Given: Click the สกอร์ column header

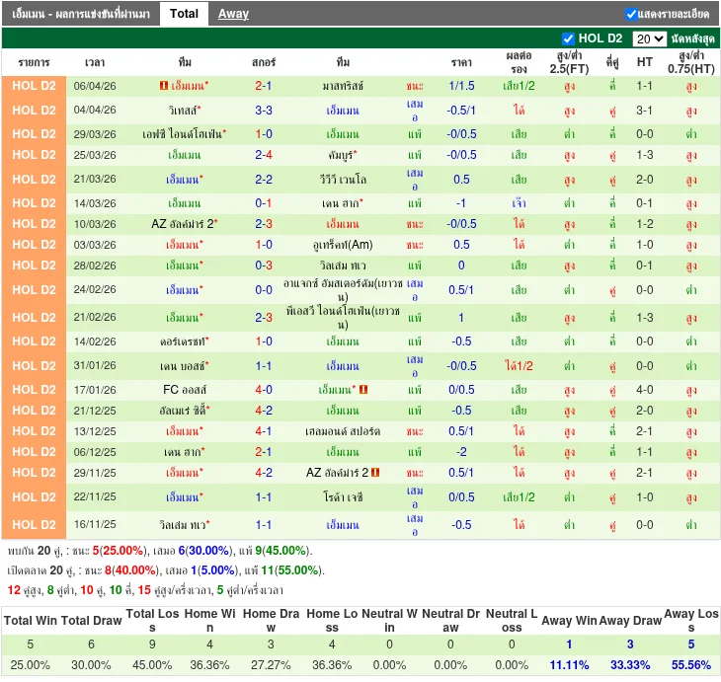Looking at the screenshot, I should pyautogui.click(x=264, y=61).
